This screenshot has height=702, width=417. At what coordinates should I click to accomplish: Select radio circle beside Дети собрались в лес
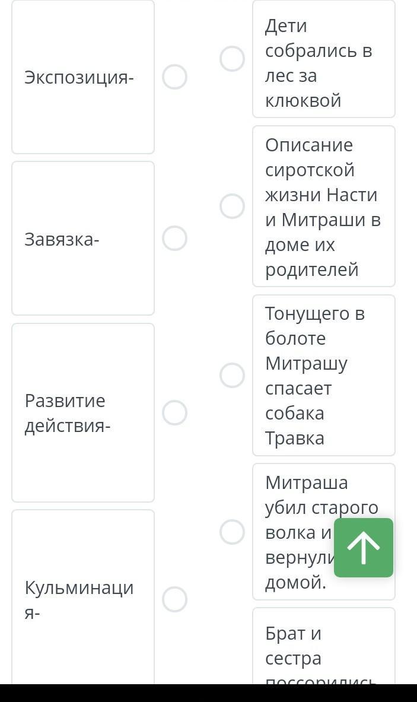tap(232, 59)
